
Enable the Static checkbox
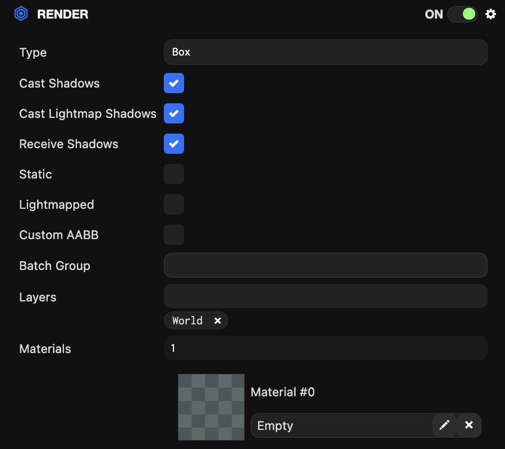tap(174, 174)
